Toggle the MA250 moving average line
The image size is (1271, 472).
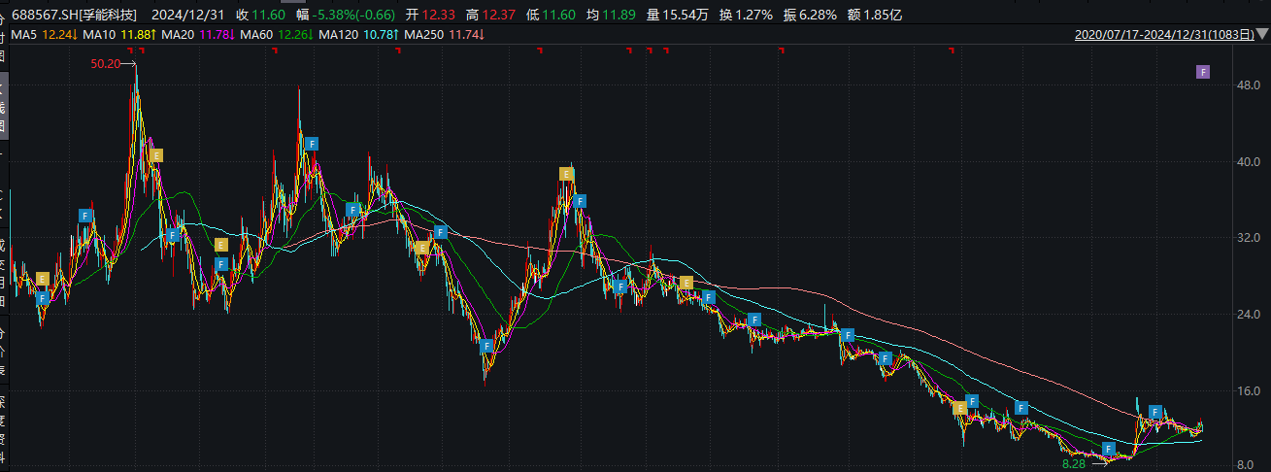(432, 35)
